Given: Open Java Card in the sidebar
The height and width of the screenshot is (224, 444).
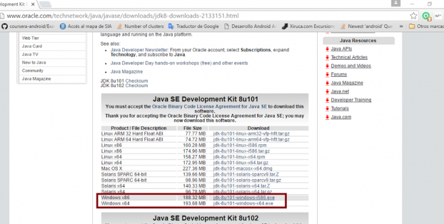Looking at the screenshot, I should pos(32,46).
